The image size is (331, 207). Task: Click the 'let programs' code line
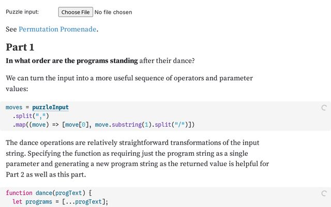click(60, 201)
